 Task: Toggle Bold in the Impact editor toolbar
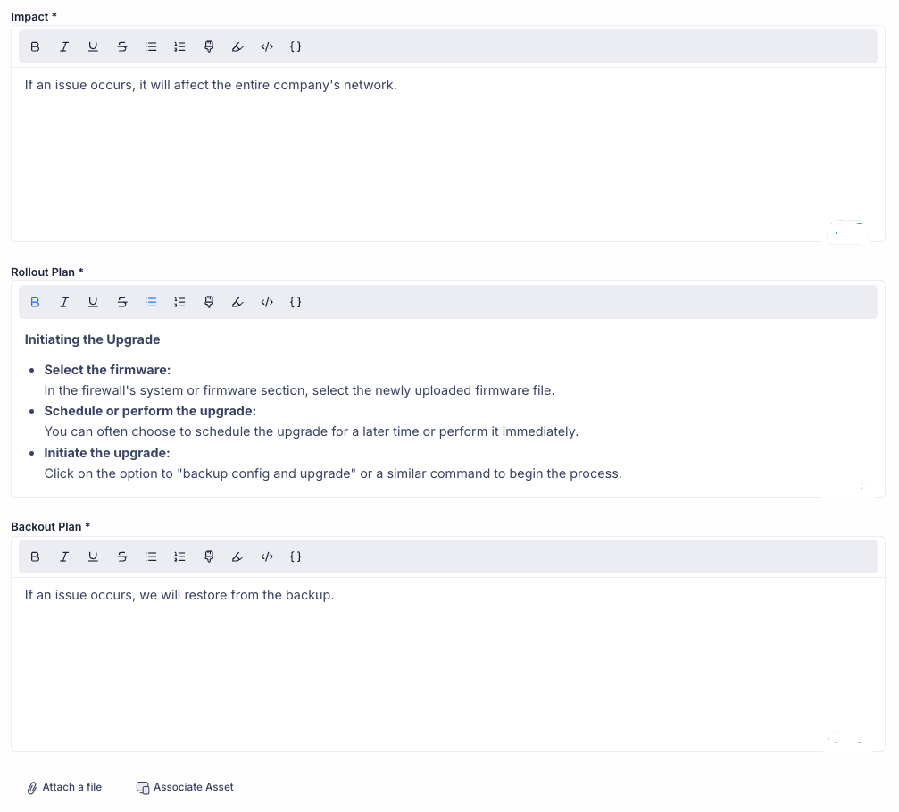[36, 46]
